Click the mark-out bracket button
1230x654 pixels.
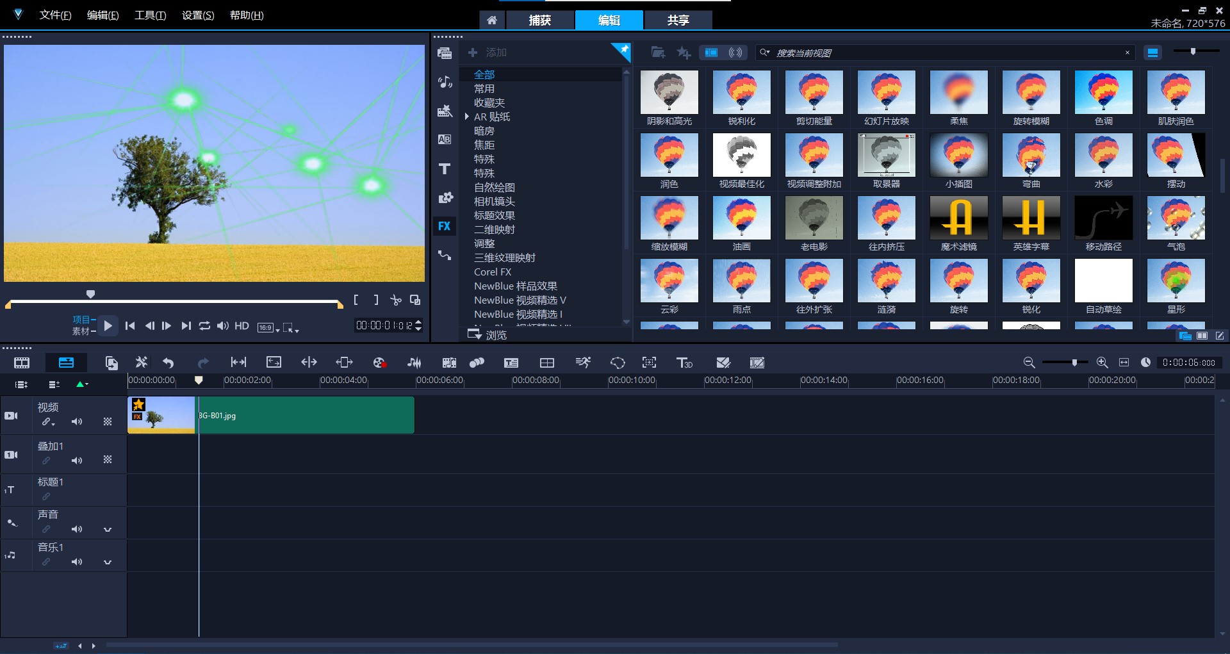pyautogui.click(x=376, y=300)
